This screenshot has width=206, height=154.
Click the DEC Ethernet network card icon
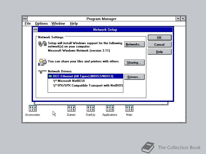tap(50, 76)
